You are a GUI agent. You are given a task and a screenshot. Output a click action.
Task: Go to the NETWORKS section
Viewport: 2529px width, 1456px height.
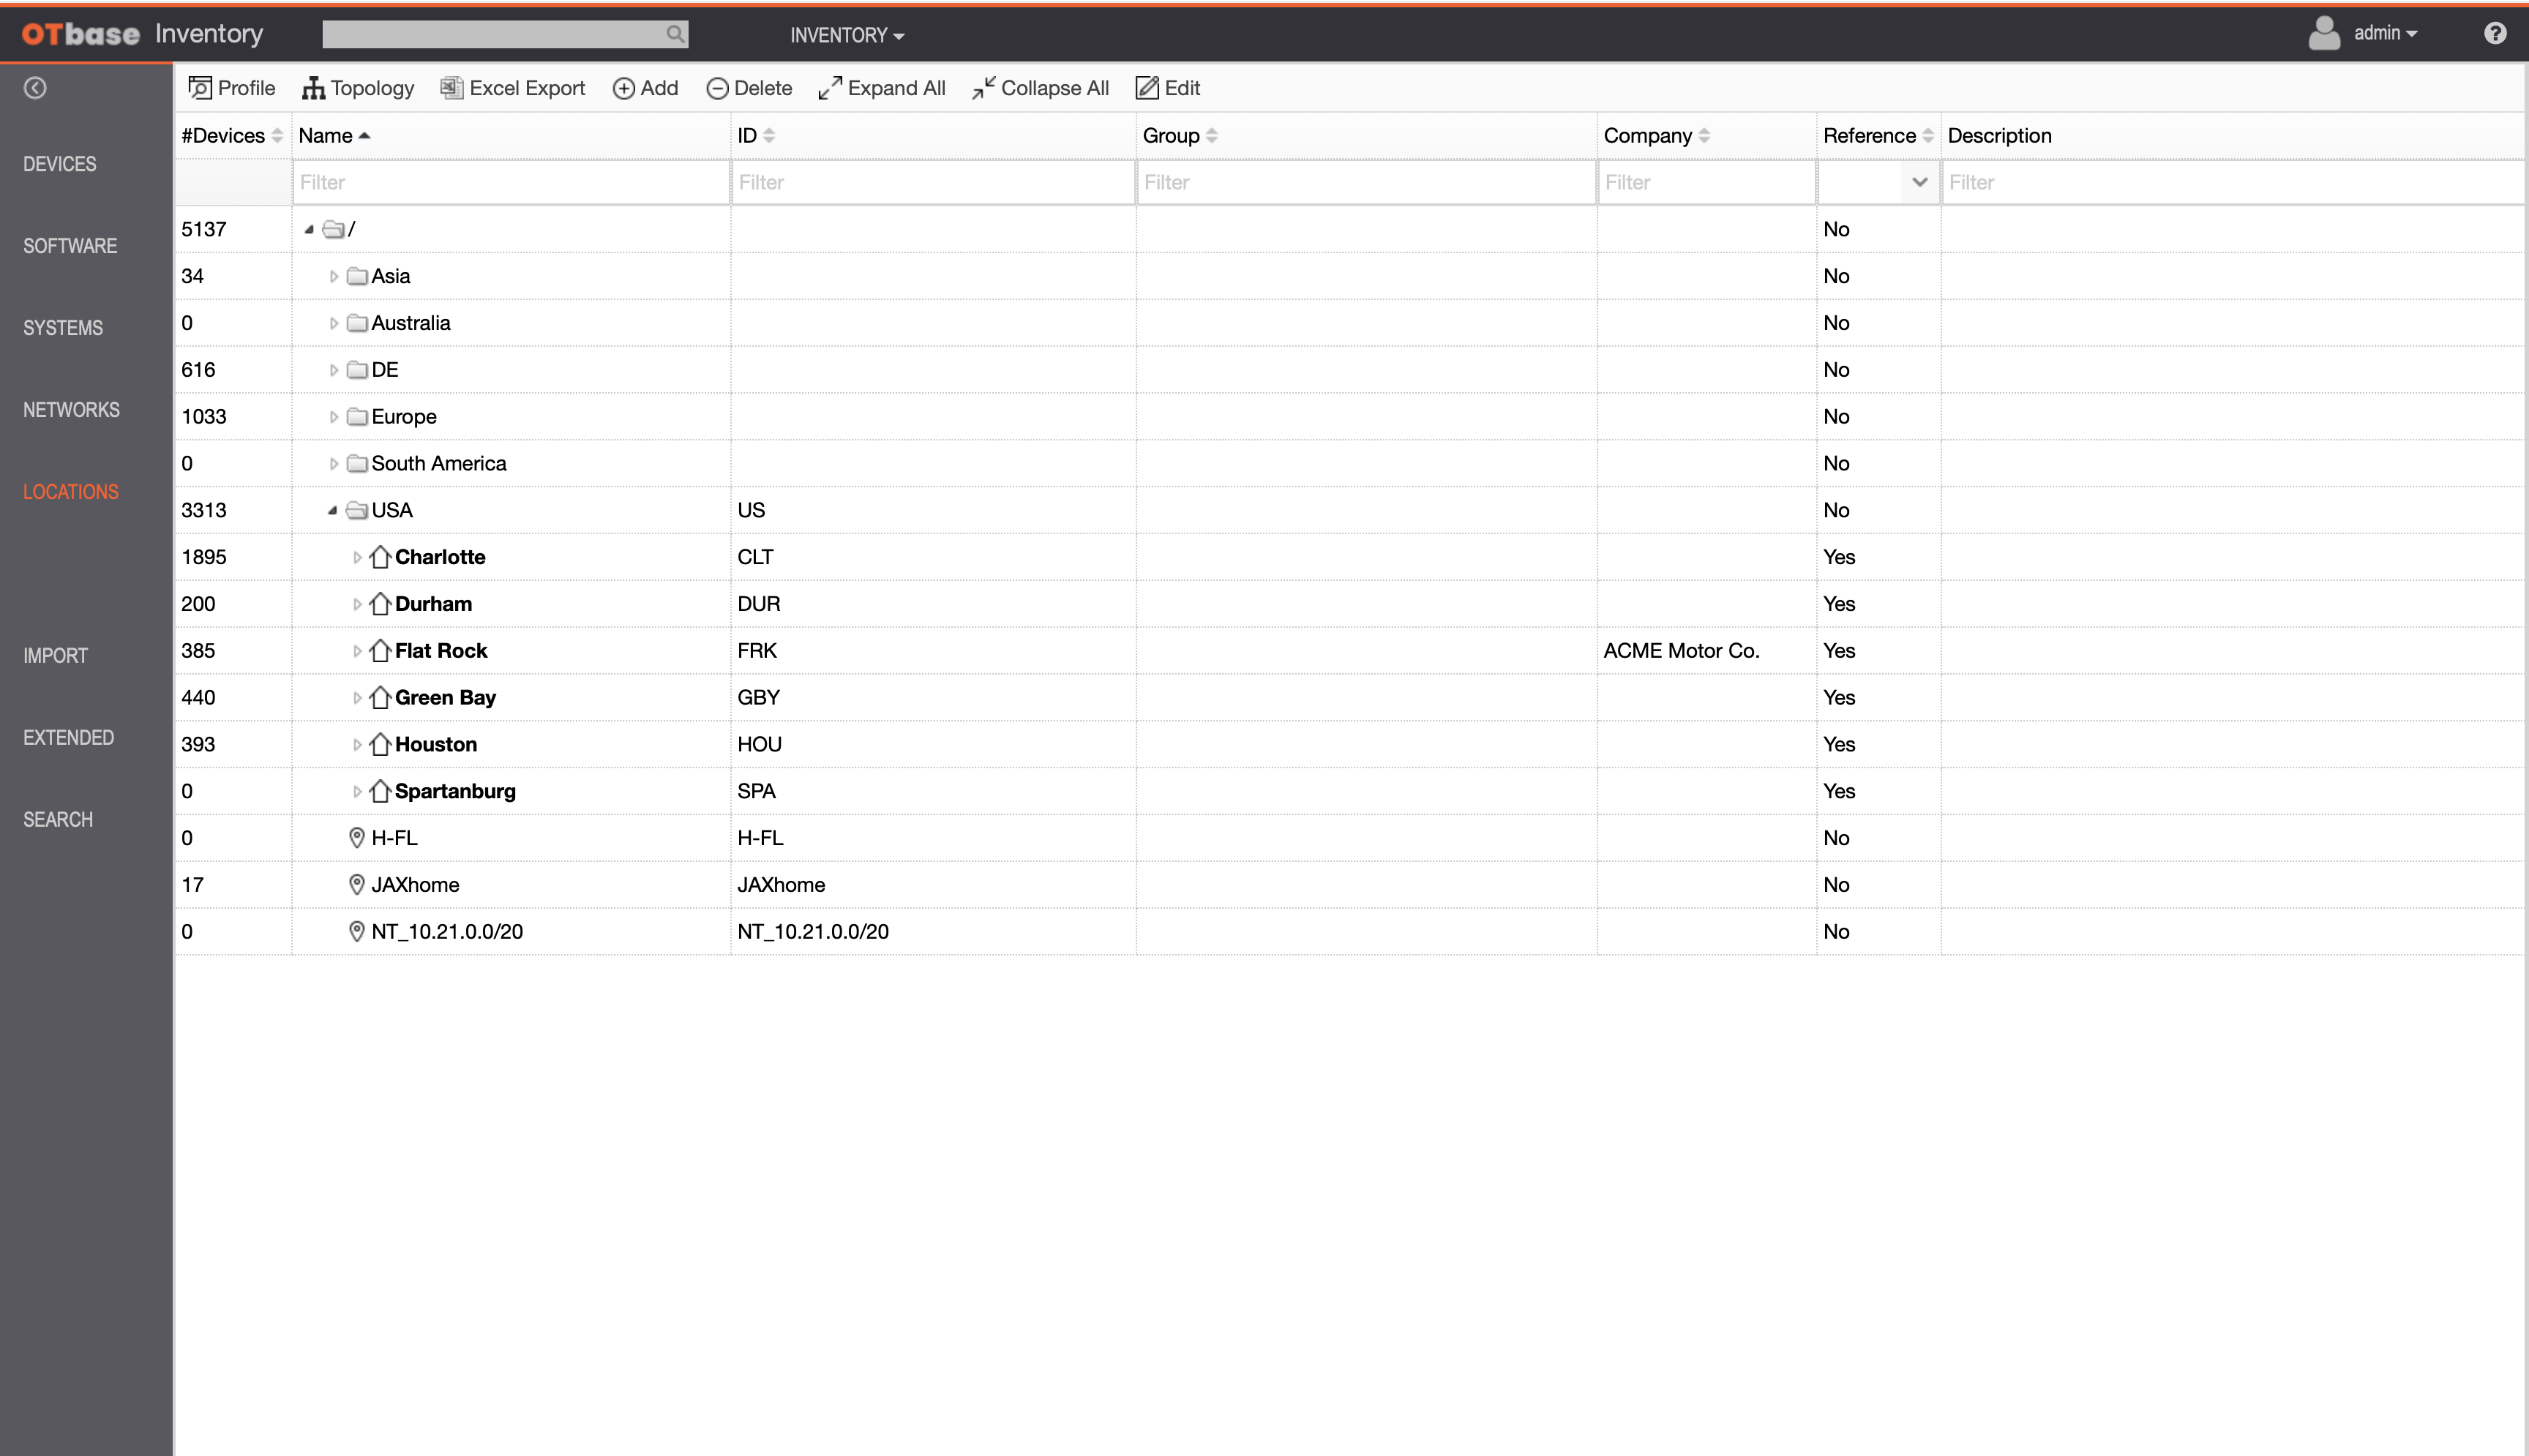(71, 410)
